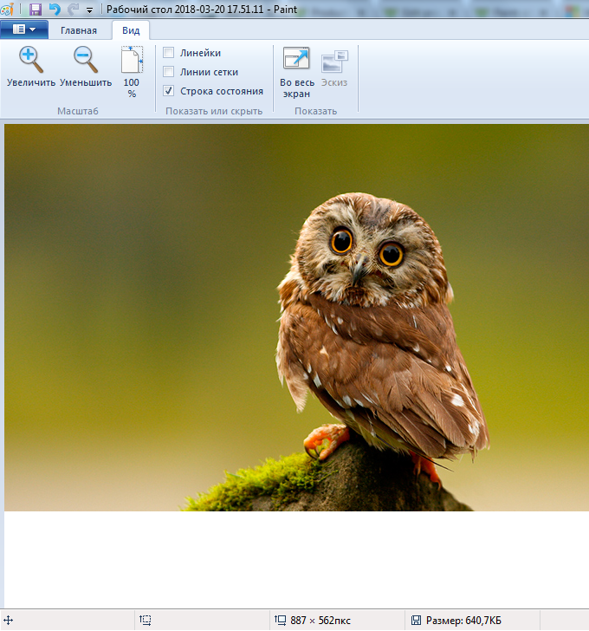The height and width of the screenshot is (631, 589).
Task: Set zoom to 100% via page icon
Action: click(x=132, y=61)
